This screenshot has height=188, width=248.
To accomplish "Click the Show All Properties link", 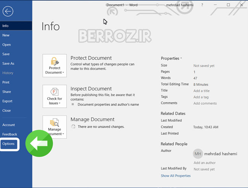I will click(x=176, y=176).
